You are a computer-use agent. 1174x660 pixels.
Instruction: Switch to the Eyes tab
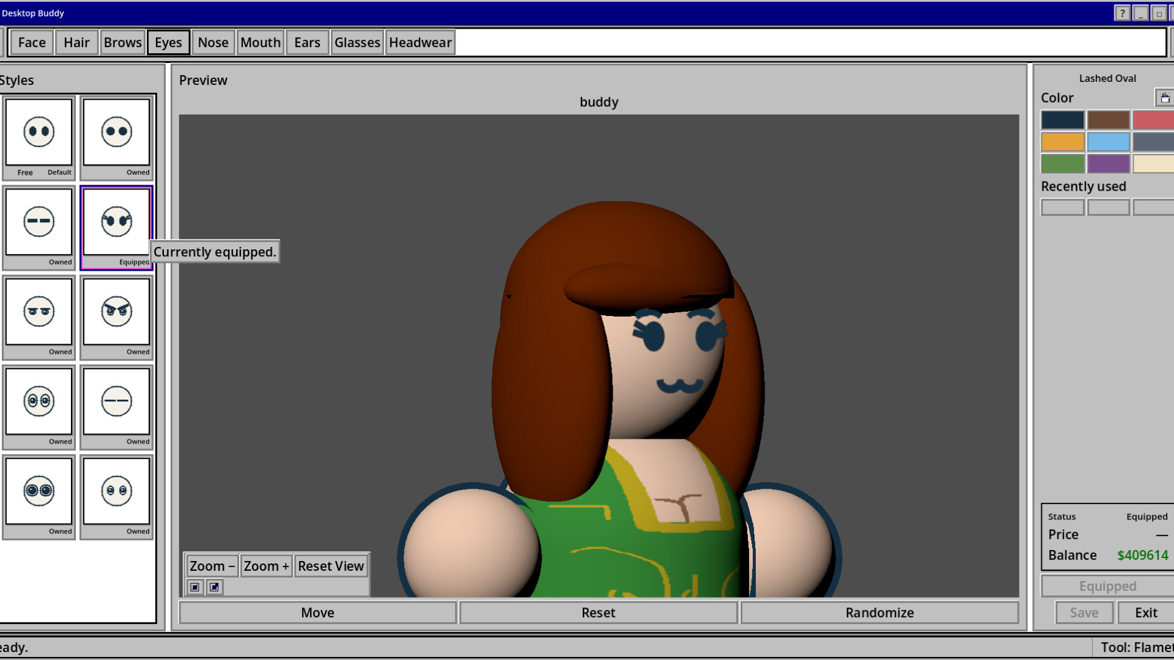[168, 42]
